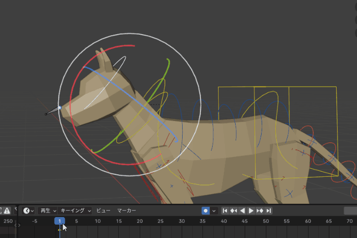Play the animation in reverse

[242, 210]
